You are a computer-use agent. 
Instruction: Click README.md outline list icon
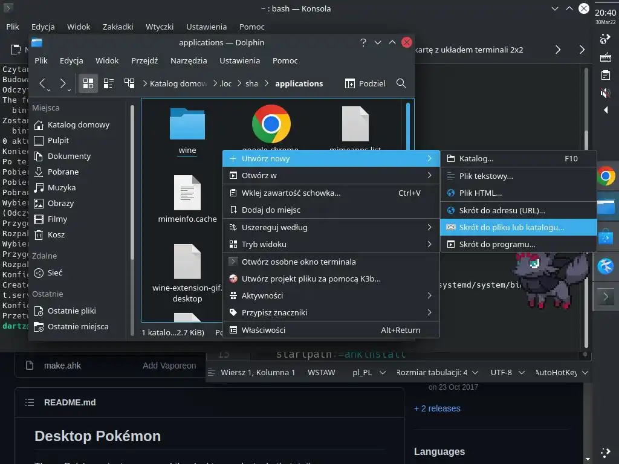tap(30, 402)
